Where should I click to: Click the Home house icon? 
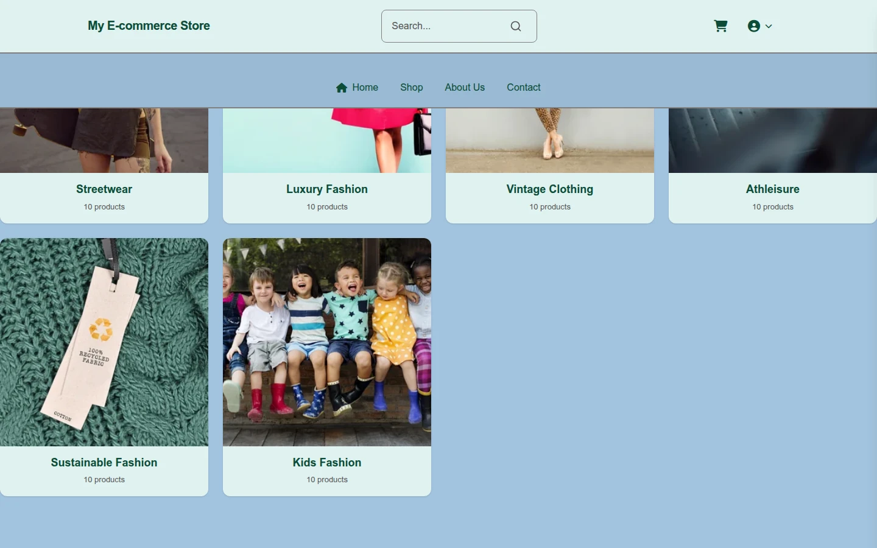342,88
